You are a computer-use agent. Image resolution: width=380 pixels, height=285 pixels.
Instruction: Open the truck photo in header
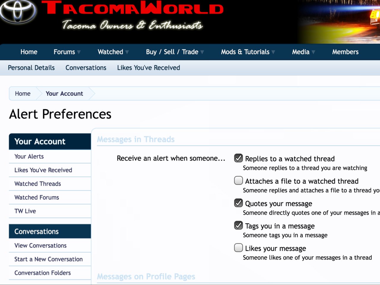339,22
